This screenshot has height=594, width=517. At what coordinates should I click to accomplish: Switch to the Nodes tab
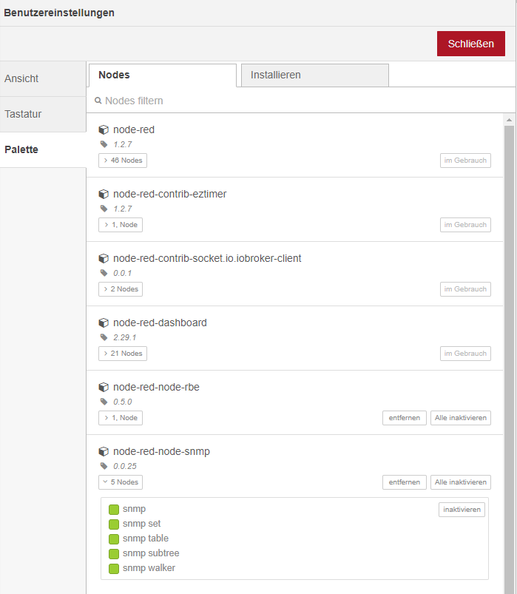click(x=163, y=75)
